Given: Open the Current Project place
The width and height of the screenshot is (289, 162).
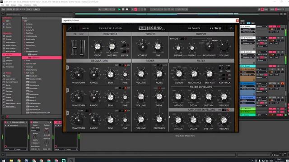Looking at the screenshot, I should coord(12,82).
